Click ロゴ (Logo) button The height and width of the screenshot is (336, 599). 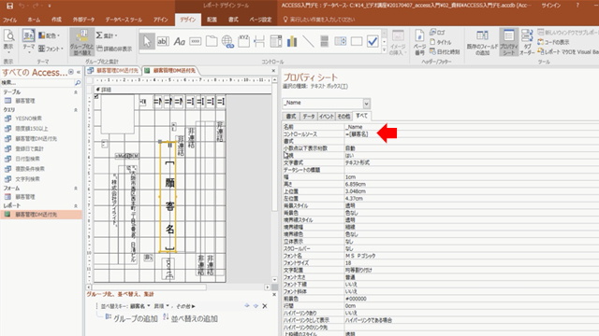[438, 33]
